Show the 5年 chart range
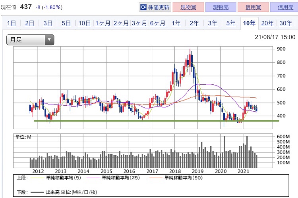 point(231,23)
